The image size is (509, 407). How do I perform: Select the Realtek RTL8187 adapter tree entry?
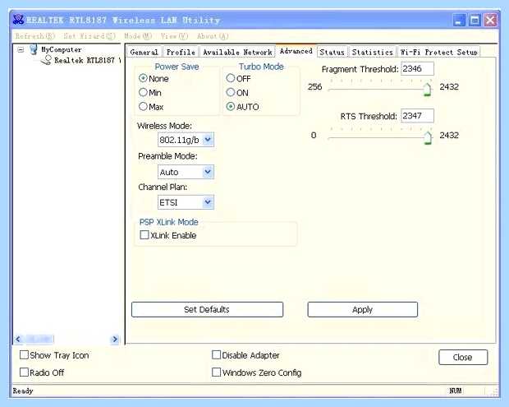point(87,61)
